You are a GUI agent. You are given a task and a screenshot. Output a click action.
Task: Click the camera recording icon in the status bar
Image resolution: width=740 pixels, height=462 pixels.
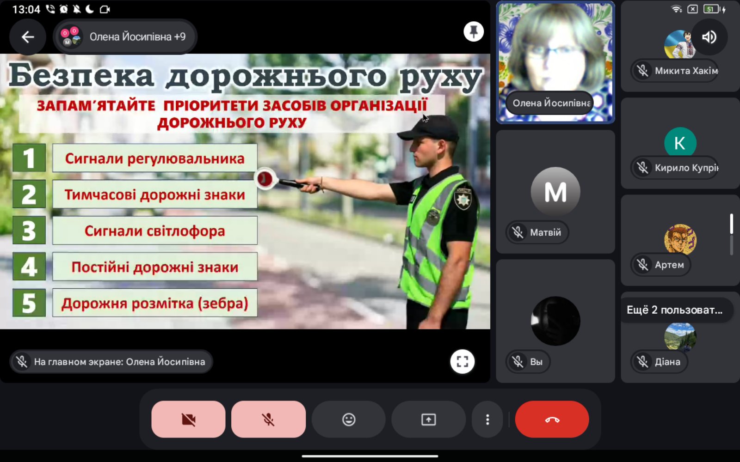click(x=105, y=9)
